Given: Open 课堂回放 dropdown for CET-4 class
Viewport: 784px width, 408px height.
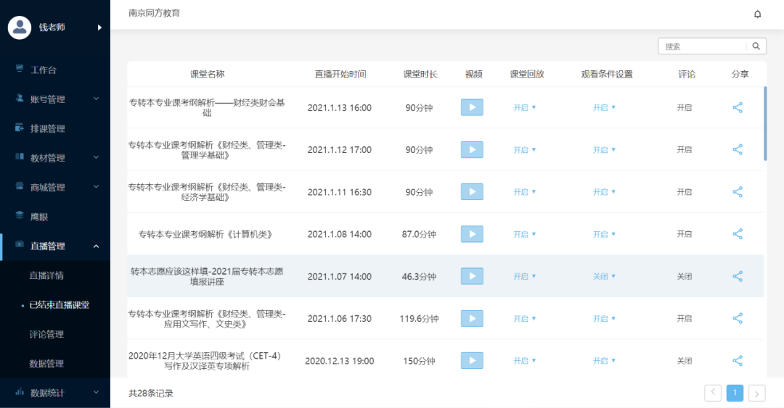Looking at the screenshot, I should point(525,361).
